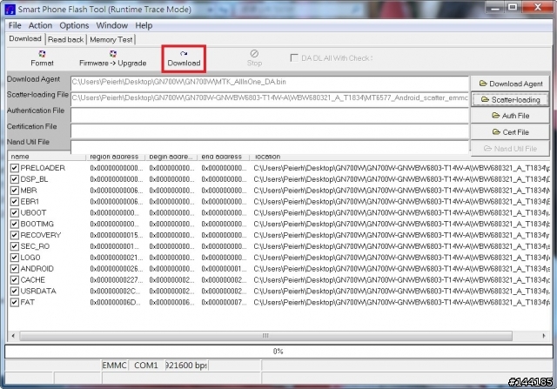Uncheck the CACHE partition checkbox
The height and width of the screenshot is (389, 557).
click(14, 280)
